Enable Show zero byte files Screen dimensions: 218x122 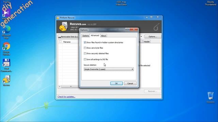point(85,48)
